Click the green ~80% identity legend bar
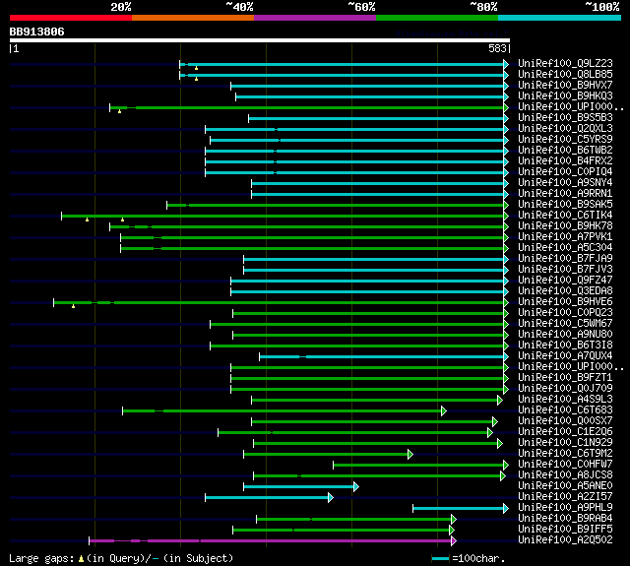Viewport: 630px width, 566px height. coord(437,18)
